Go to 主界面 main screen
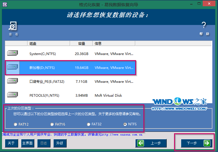218x152 pixels. [27, 143]
